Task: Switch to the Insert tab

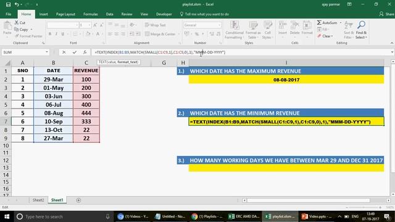Action: point(43,14)
